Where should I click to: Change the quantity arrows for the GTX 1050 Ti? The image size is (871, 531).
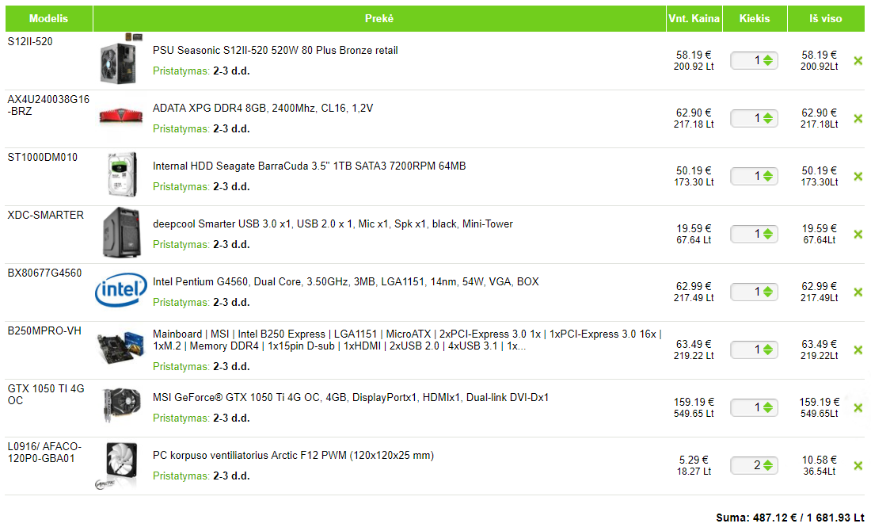click(767, 407)
